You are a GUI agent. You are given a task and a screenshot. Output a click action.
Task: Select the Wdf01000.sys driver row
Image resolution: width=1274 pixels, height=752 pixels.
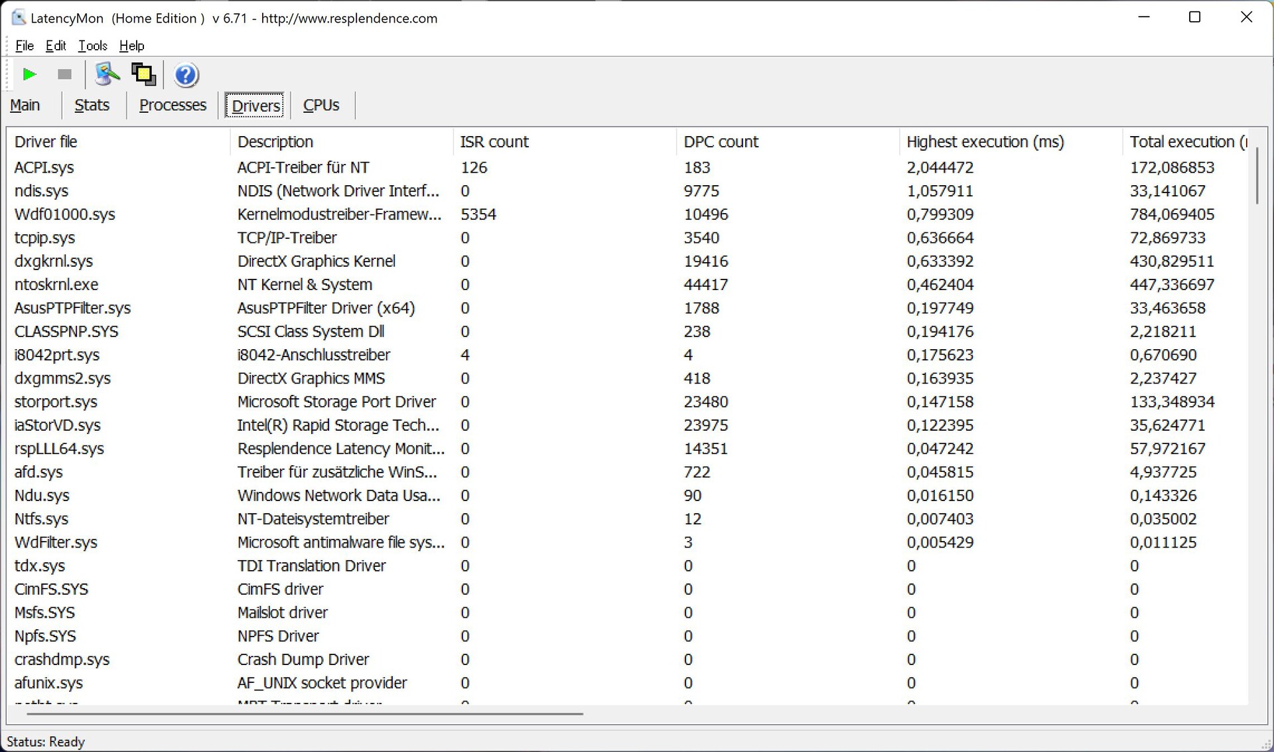pyautogui.click(x=65, y=214)
